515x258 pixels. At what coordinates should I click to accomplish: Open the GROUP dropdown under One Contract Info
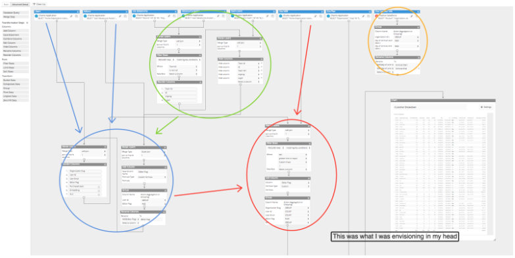click(407, 37)
